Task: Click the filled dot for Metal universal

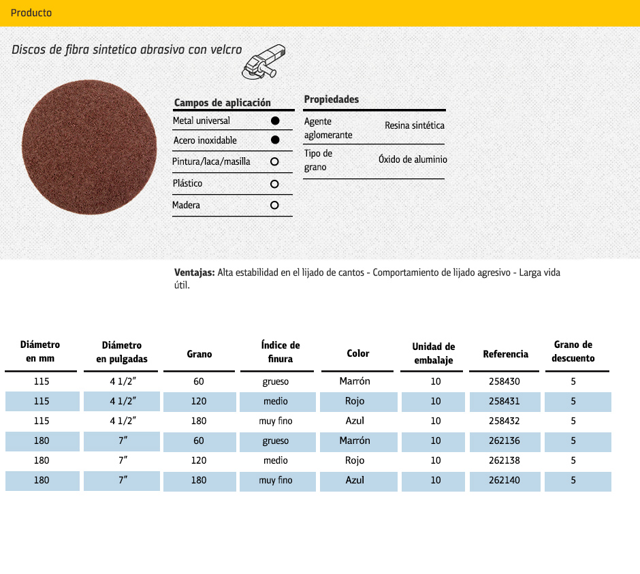Action: click(x=275, y=121)
